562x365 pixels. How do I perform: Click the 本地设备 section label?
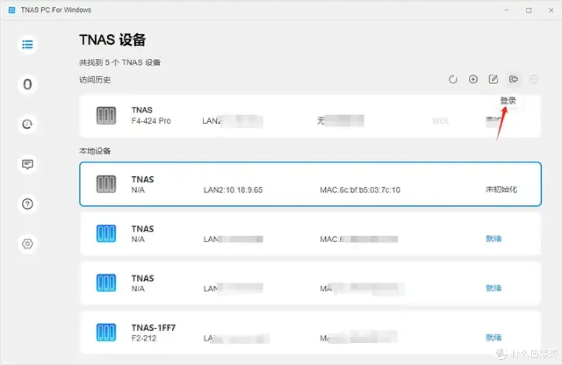point(95,151)
